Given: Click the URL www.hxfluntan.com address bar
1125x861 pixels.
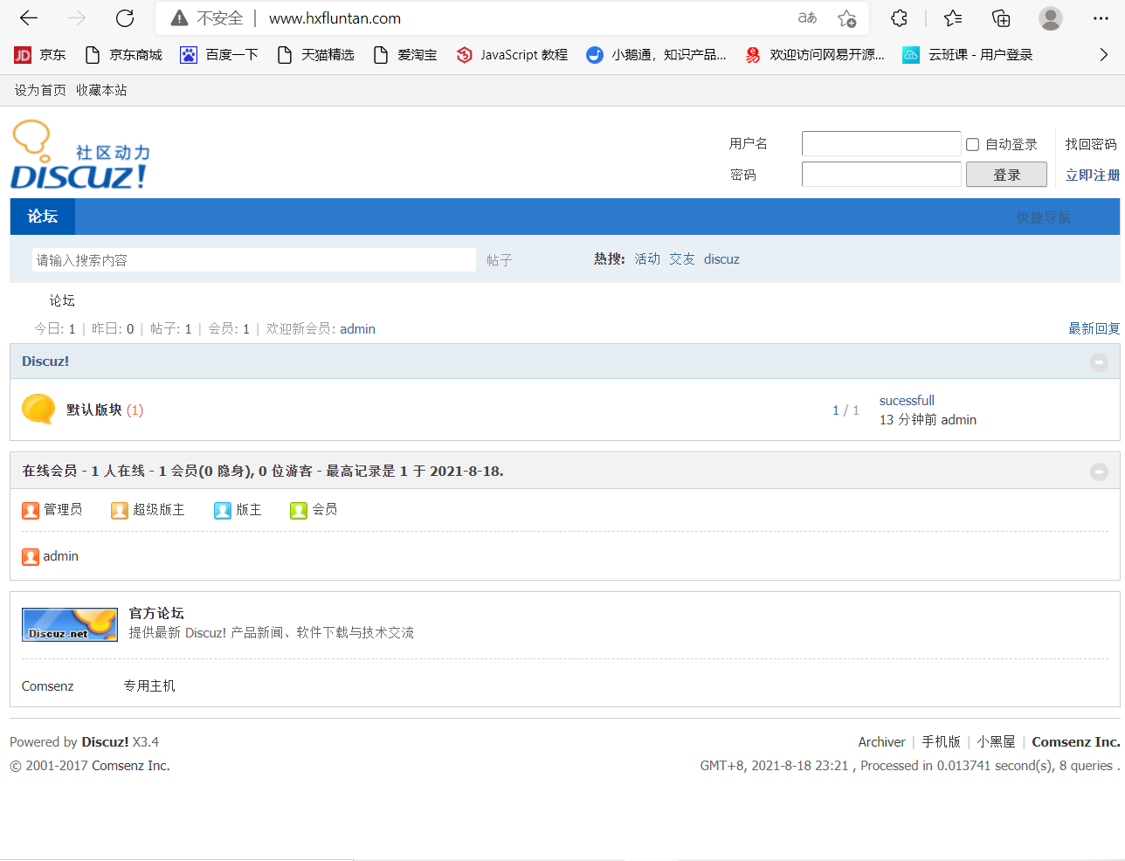Looking at the screenshot, I should [x=335, y=18].
